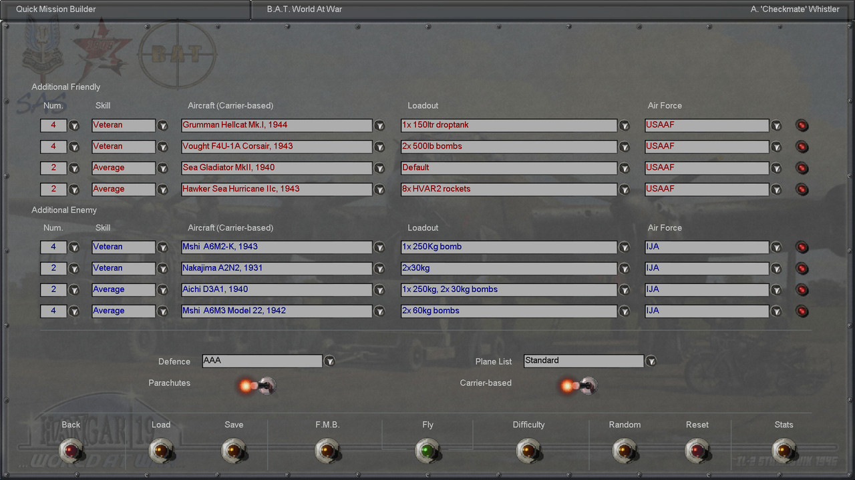Click the pilot name A. 'Checkmate' Whistler
The width and height of the screenshot is (855, 480).
(x=795, y=9)
